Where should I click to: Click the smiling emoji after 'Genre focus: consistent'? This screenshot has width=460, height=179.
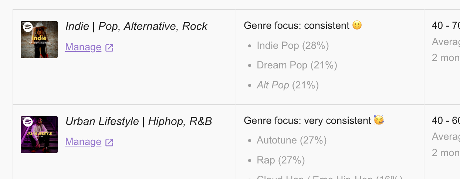point(357,26)
